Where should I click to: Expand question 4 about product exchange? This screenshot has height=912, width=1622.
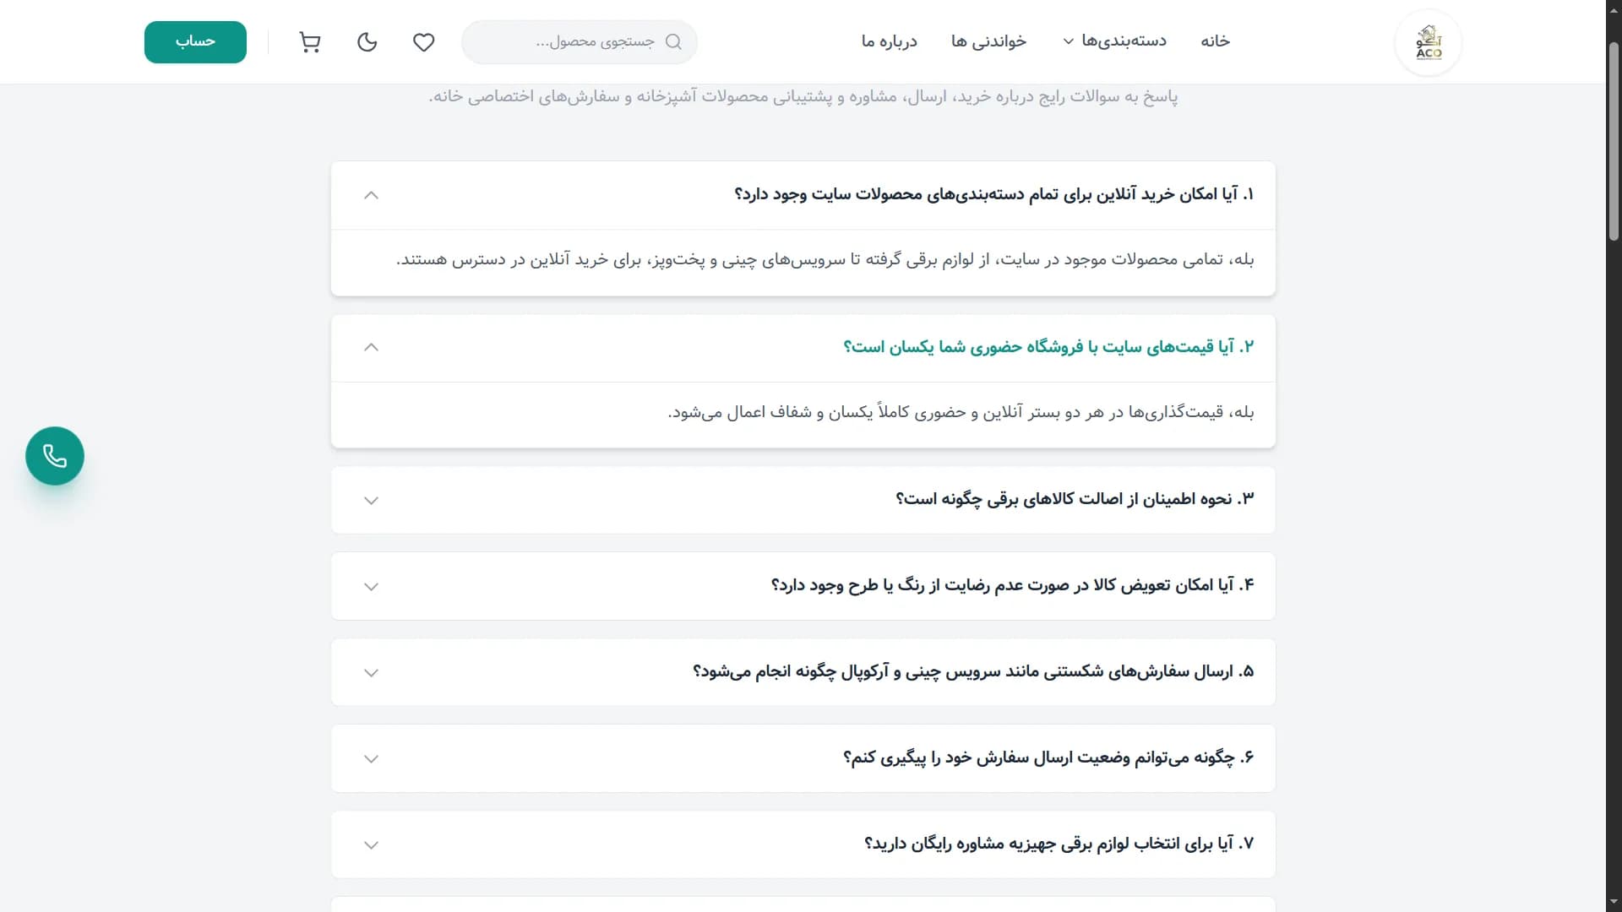(803, 586)
